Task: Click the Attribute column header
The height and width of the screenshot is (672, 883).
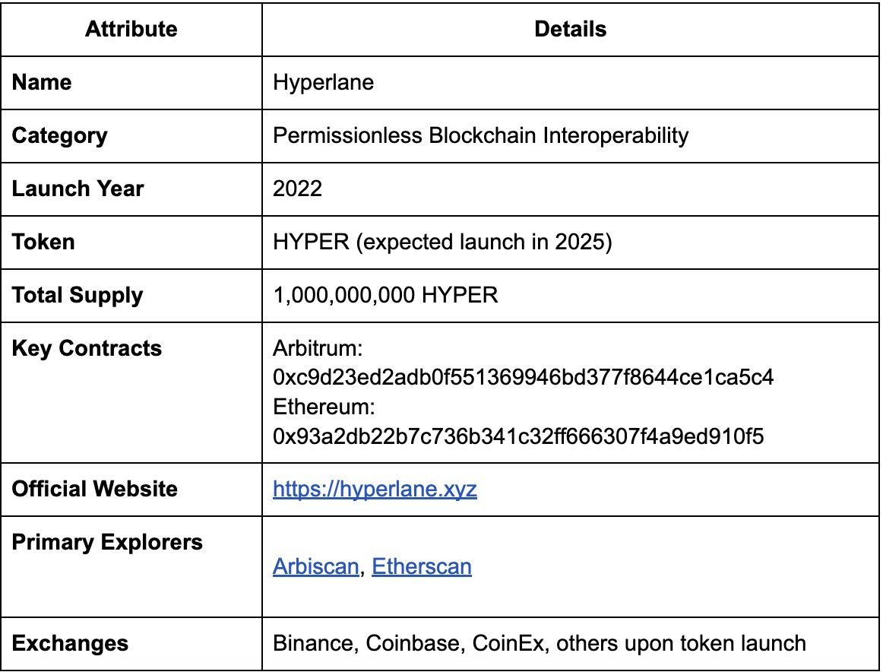Action: [x=131, y=29]
